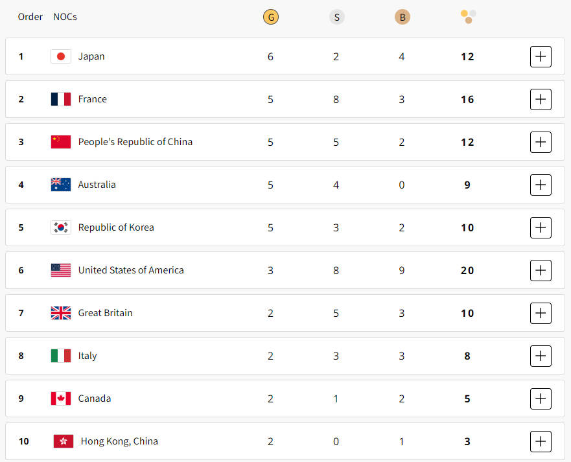This screenshot has width=571, height=462.
Task: Expand Hong Kong, China row
Action: point(541,441)
